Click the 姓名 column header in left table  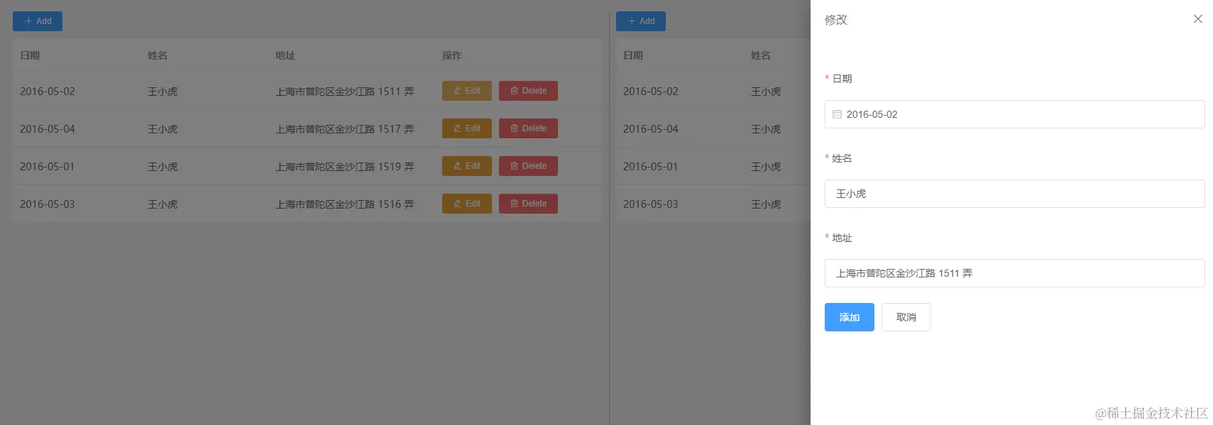click(x=158, y=55)
